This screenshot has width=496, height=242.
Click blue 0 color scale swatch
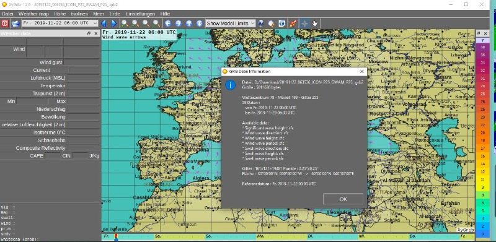tap(482, 234)
